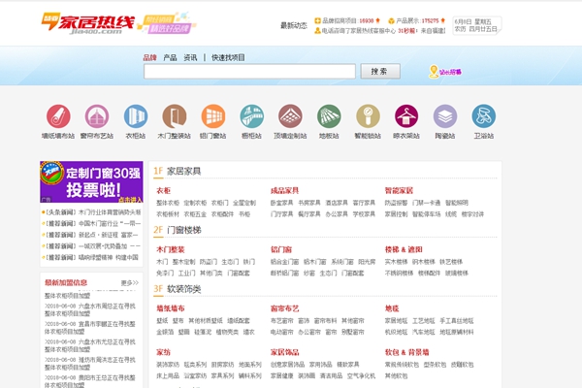This screenshot has width=582, height=388.
Task: Click the 其他软包 sub-category link
Action: tap(397, 375)
